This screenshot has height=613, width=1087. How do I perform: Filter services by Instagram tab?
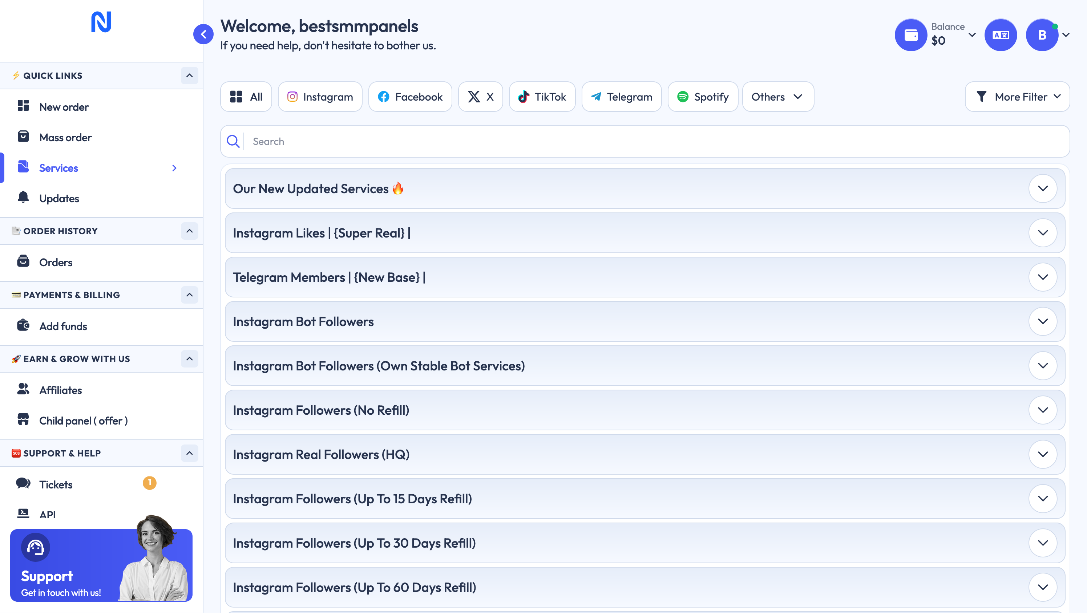click(320, 97)
